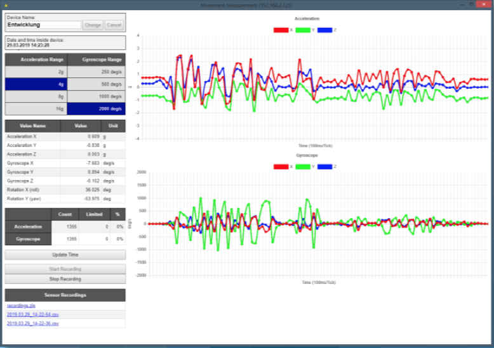Viewport: 494px width, 348px height.
Task: Click the Acceleration X row label
Action: tap(22, 136)
